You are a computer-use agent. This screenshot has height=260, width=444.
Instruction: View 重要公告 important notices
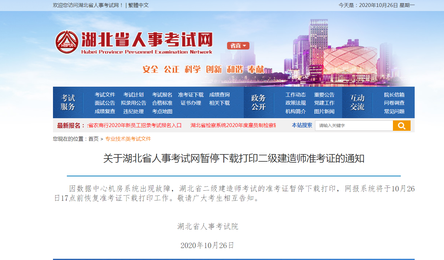(324, 95)
